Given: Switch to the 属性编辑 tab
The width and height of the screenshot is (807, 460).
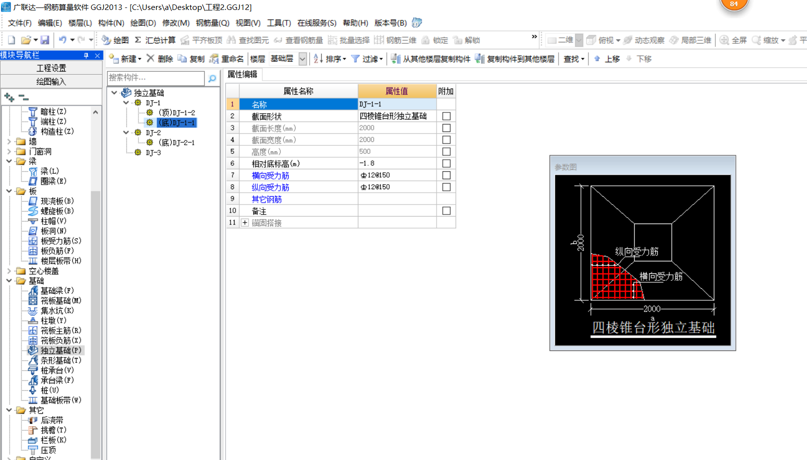Looking at the screenshot, I should (x=242, y=74).
